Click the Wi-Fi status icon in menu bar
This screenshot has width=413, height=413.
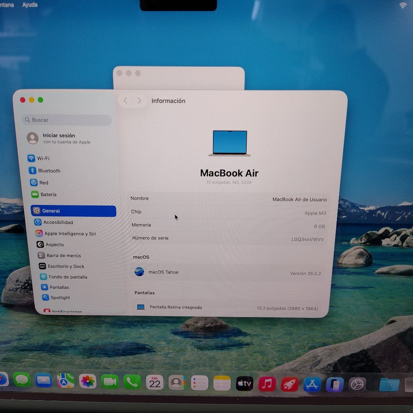403,5
